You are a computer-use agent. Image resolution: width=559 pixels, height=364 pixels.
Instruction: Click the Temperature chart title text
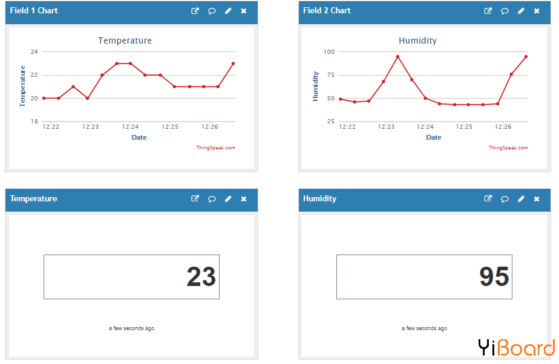point(125,41)
